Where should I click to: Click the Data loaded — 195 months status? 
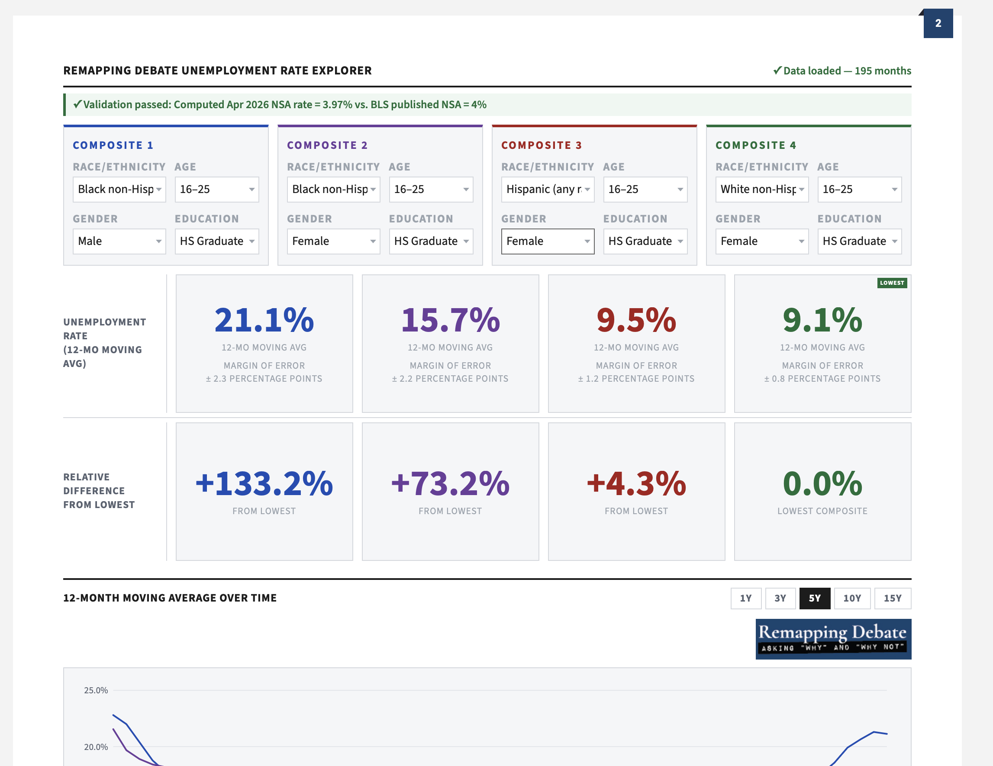click(842, 71)
